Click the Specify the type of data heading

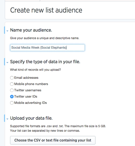coord(45,62)
